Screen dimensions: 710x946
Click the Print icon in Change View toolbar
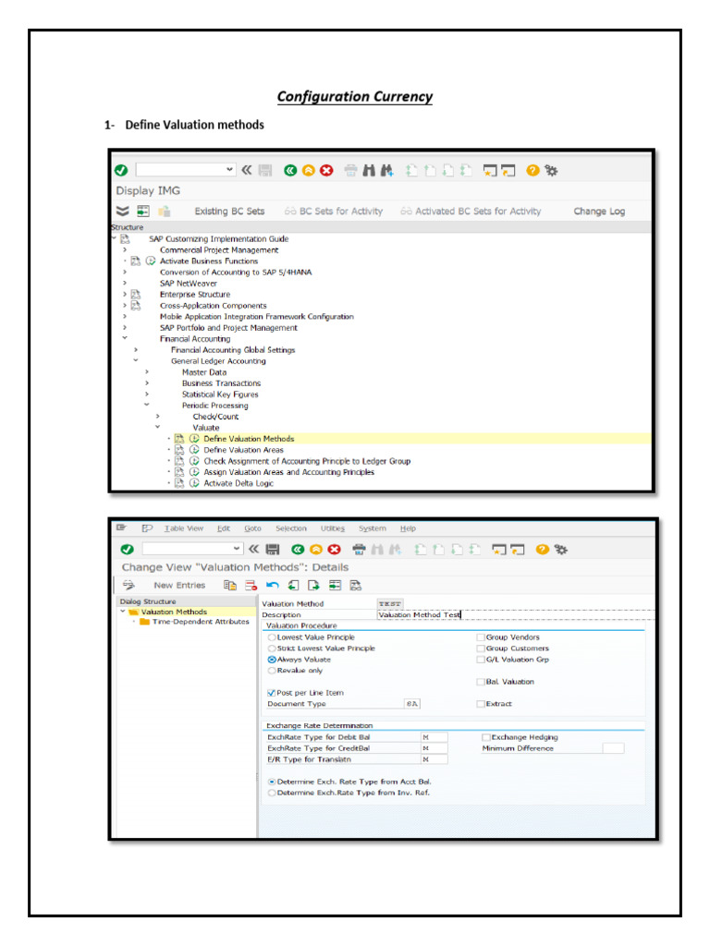coord(360,549)
